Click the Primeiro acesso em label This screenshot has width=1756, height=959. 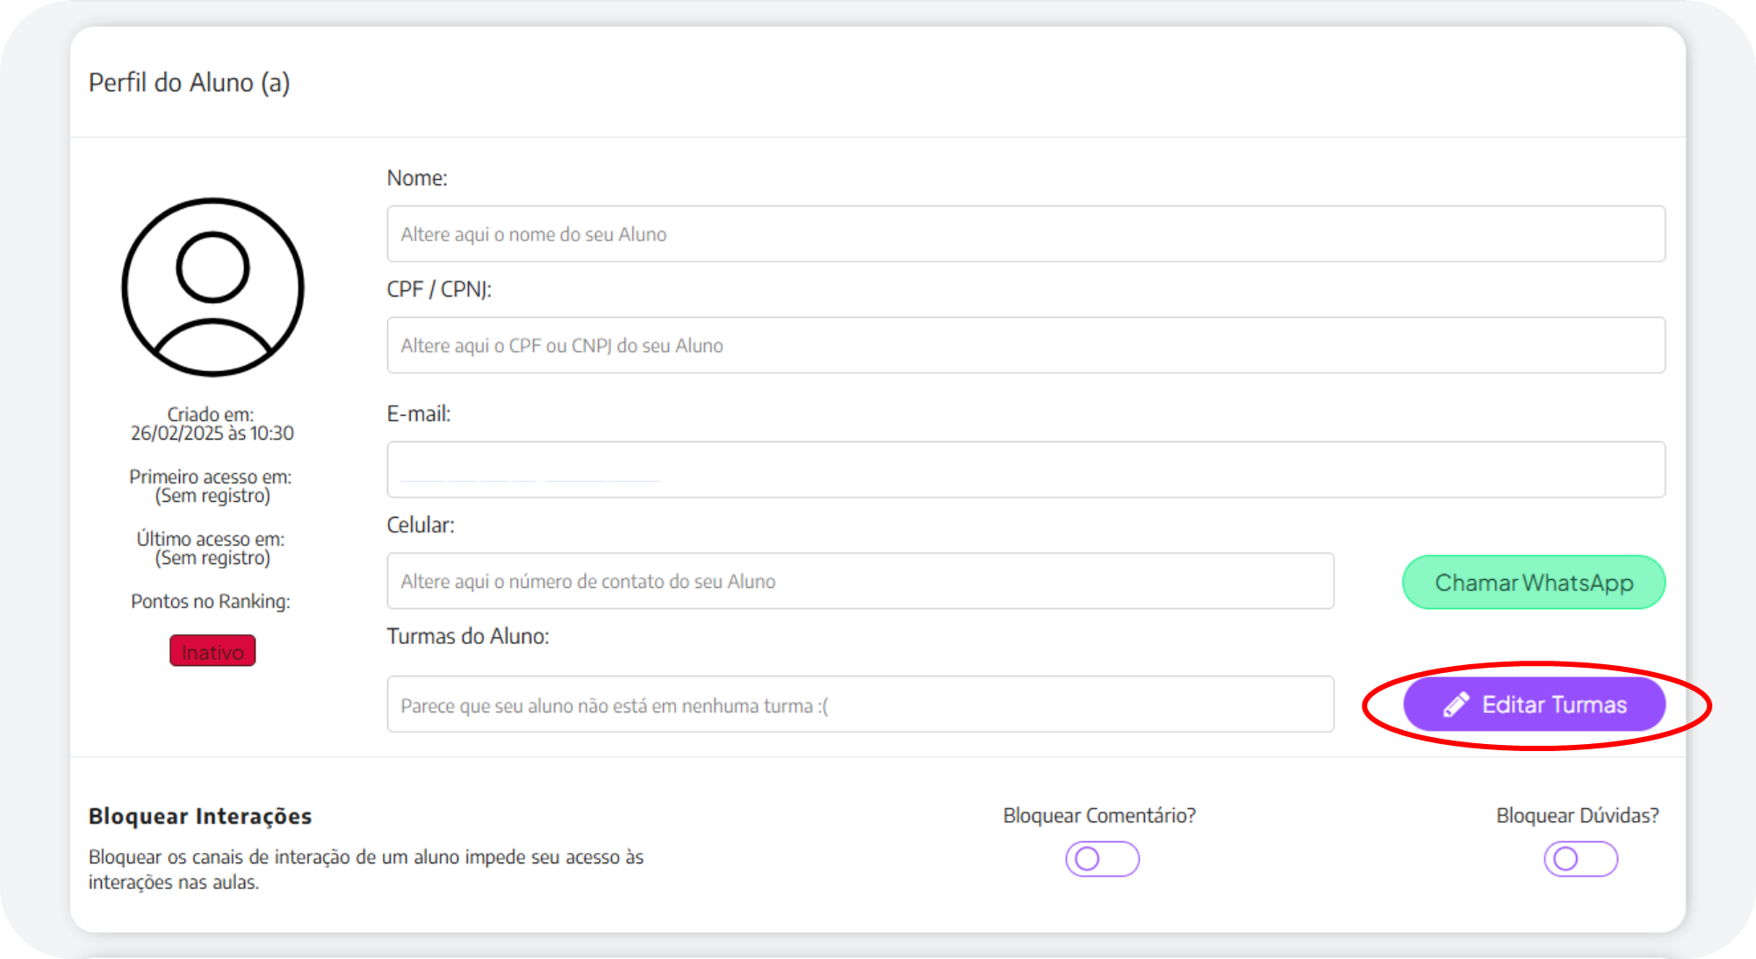(x=211, y=477)
